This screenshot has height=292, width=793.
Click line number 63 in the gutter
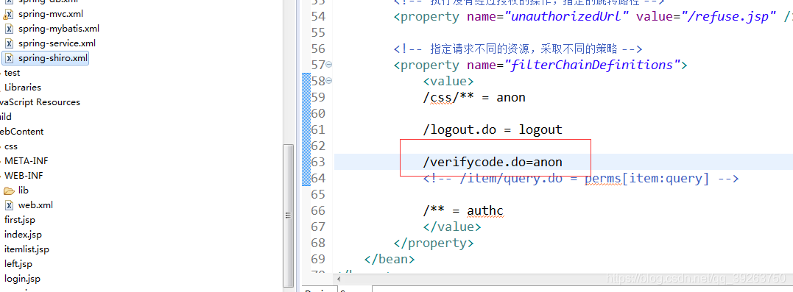[x=318, y=162]
